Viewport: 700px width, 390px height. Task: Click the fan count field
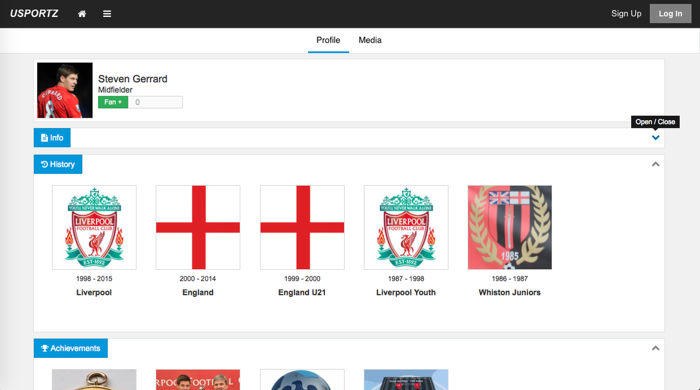[155, 102]
